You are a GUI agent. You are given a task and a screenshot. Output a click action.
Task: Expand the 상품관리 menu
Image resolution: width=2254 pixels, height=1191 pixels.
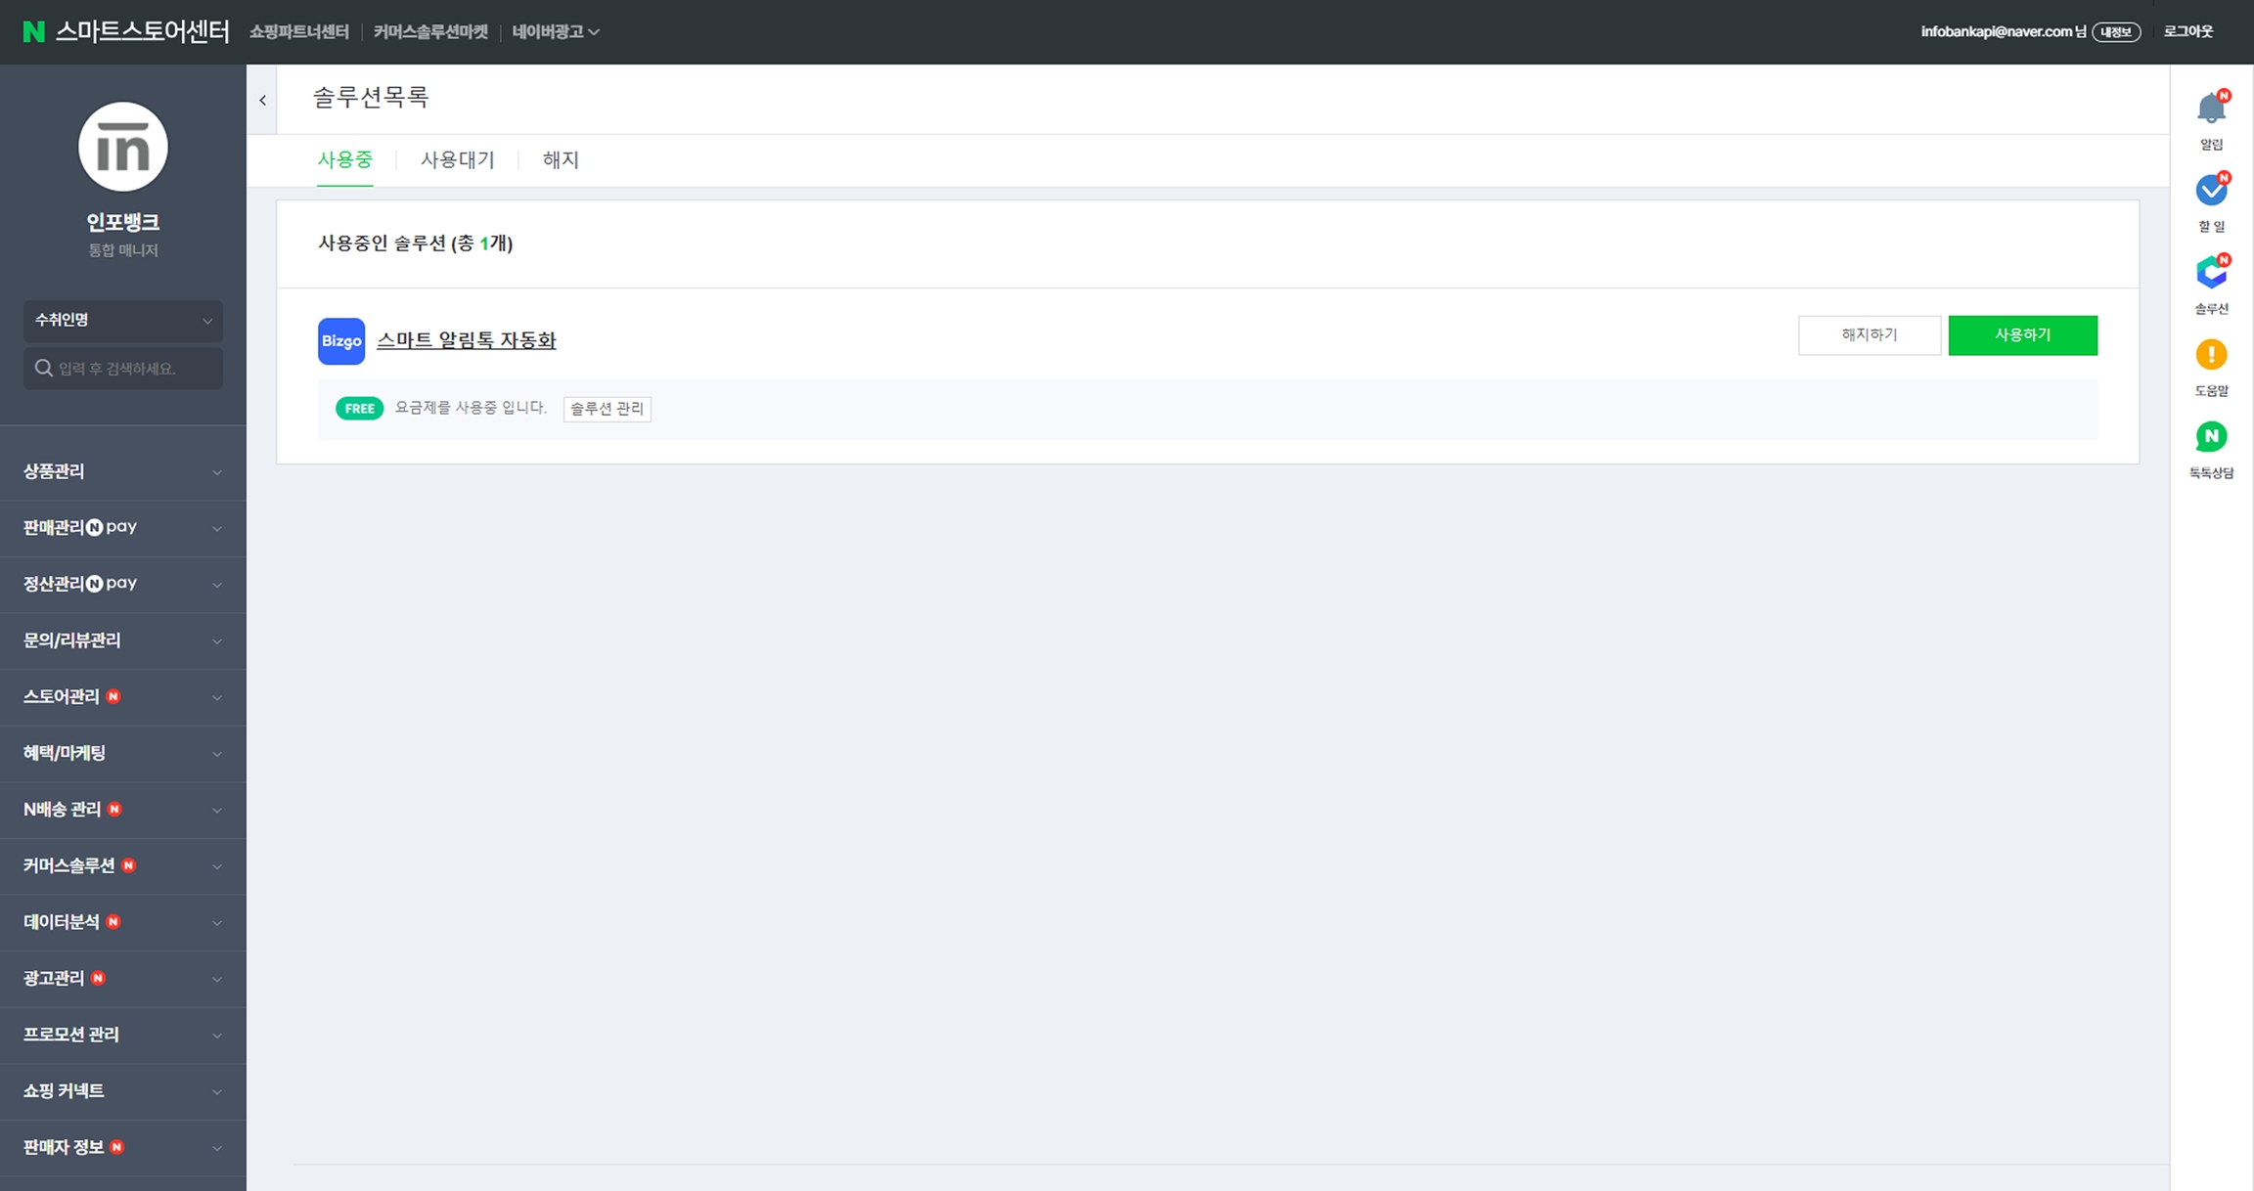pyautogui.click(x=122, y=471)
